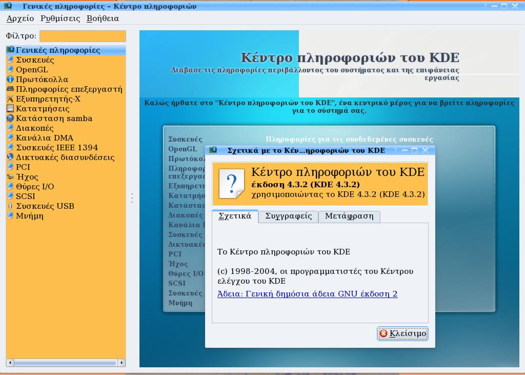Click the Πληροφορίες επεξεργαστή icon

tap(10, 89)
